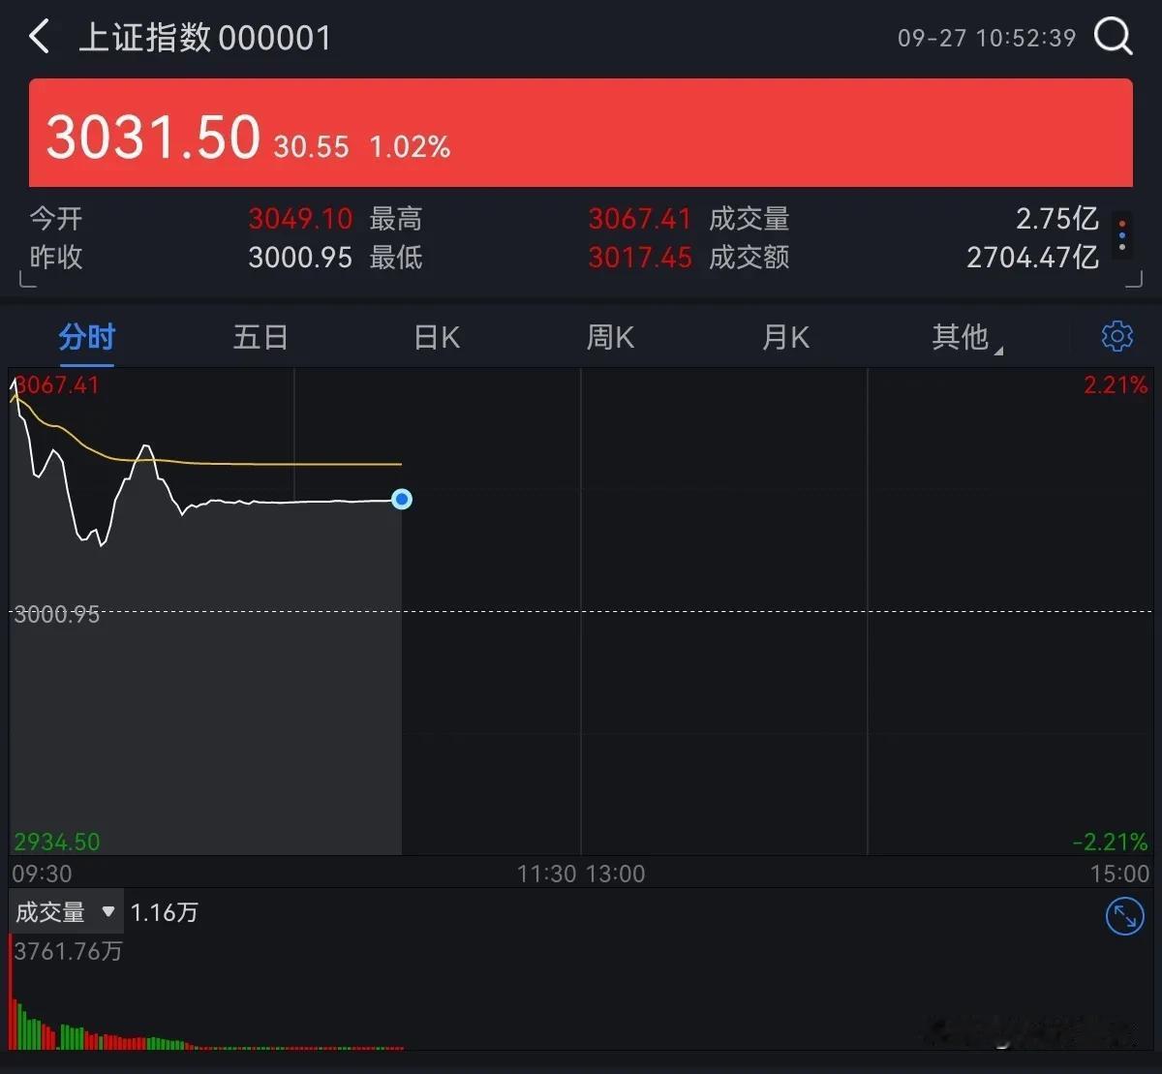The image size is (1162, 1074).
Task: Tap the title 上证指数 000001
Action: [x=204, y=38]
